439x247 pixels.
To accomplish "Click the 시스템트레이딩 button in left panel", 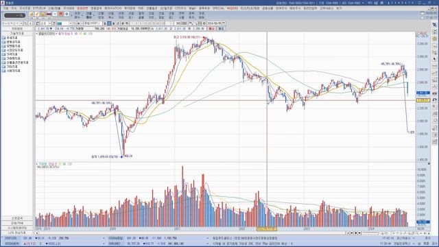I will 17,228.
